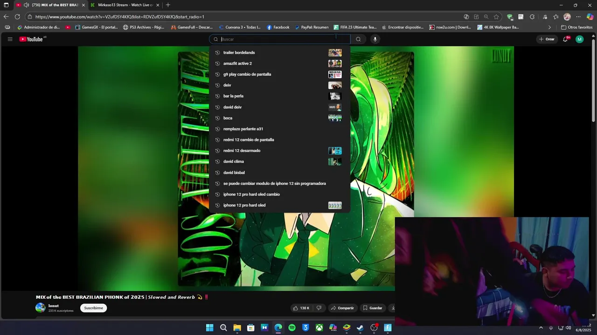Open the YouTube account avatar M
The image size is (597, 335).
[579, 39]
